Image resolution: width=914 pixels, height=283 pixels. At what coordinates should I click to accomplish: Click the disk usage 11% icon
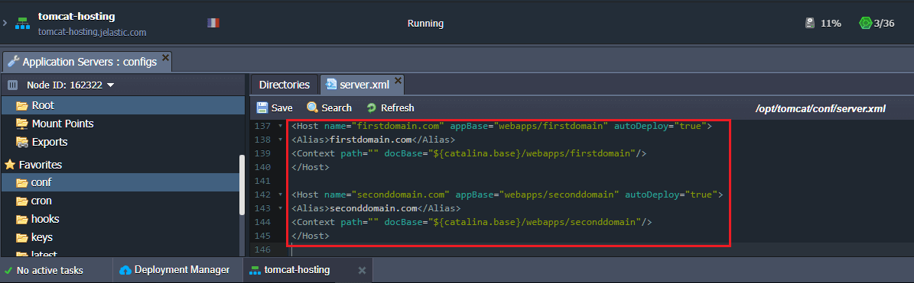click(x=809, y=23)
